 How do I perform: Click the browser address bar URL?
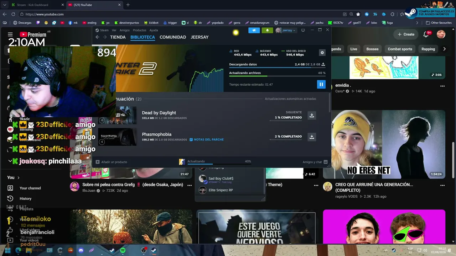45,14
